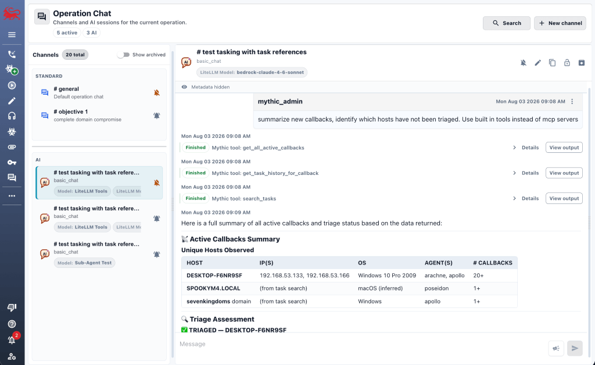Click poseidon agent cell
Viewport: 595px width, 365px height.
(436, 288)
